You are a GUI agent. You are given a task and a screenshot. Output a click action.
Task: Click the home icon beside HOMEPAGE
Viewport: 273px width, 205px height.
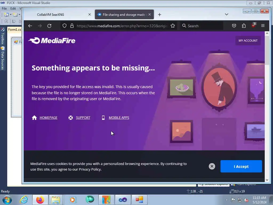pyautogui.click(x=34, y=118)
